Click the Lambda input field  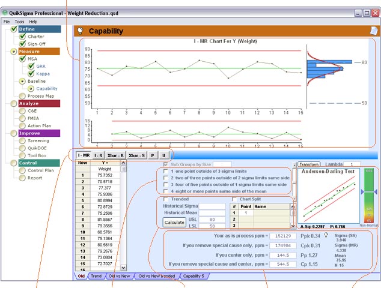pos(352,164)
